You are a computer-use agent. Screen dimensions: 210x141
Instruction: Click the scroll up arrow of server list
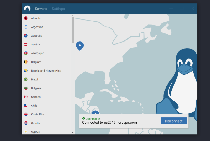click(x=73, y=16)
